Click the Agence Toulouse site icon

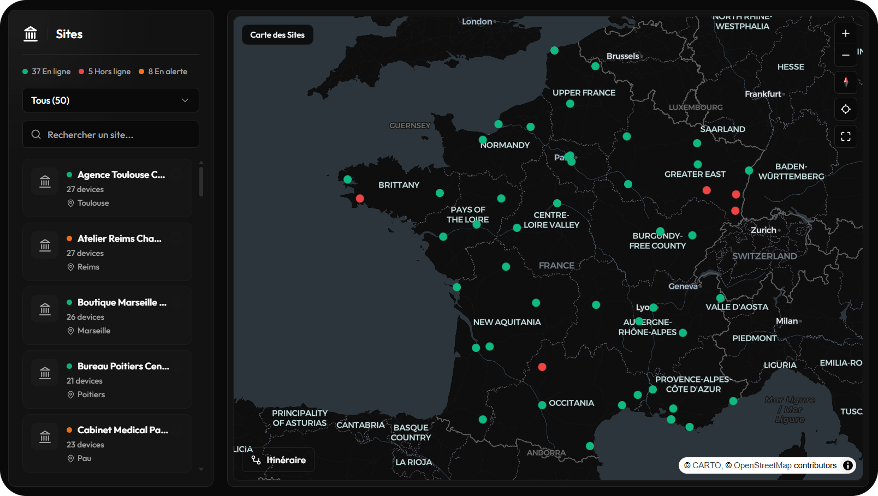click(x=45, y=181)
